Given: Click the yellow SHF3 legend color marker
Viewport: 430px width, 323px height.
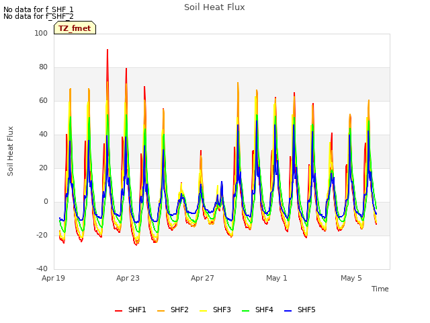Looking at the screenshot, I should click(203, 311).
